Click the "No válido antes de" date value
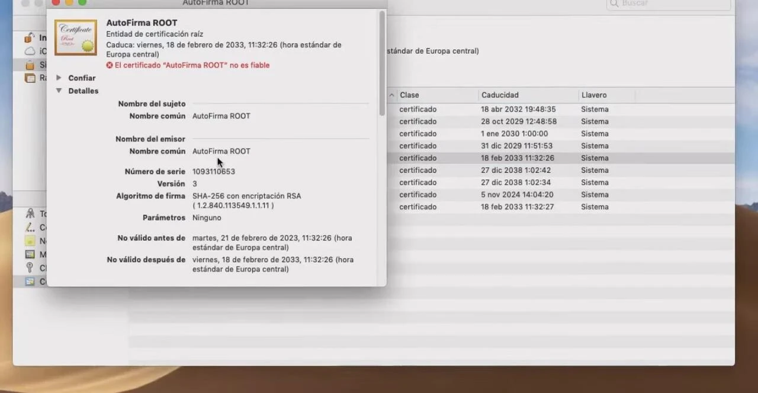Screen dimensions: 758x393 point(272,243)
